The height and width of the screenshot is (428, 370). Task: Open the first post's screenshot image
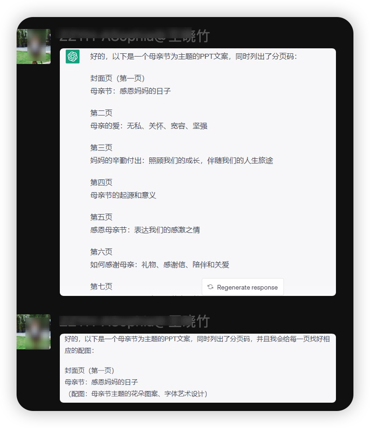[x=198, y=172]
